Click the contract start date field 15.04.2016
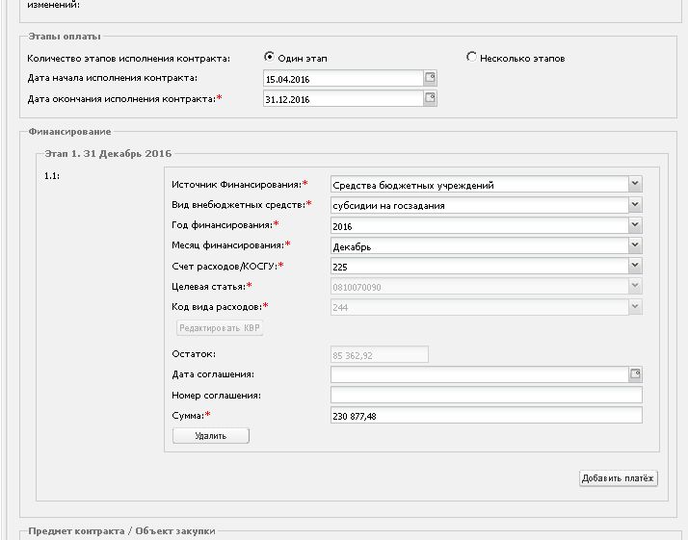The width and height of the screenshot is (688, 540). coord(343,79)
